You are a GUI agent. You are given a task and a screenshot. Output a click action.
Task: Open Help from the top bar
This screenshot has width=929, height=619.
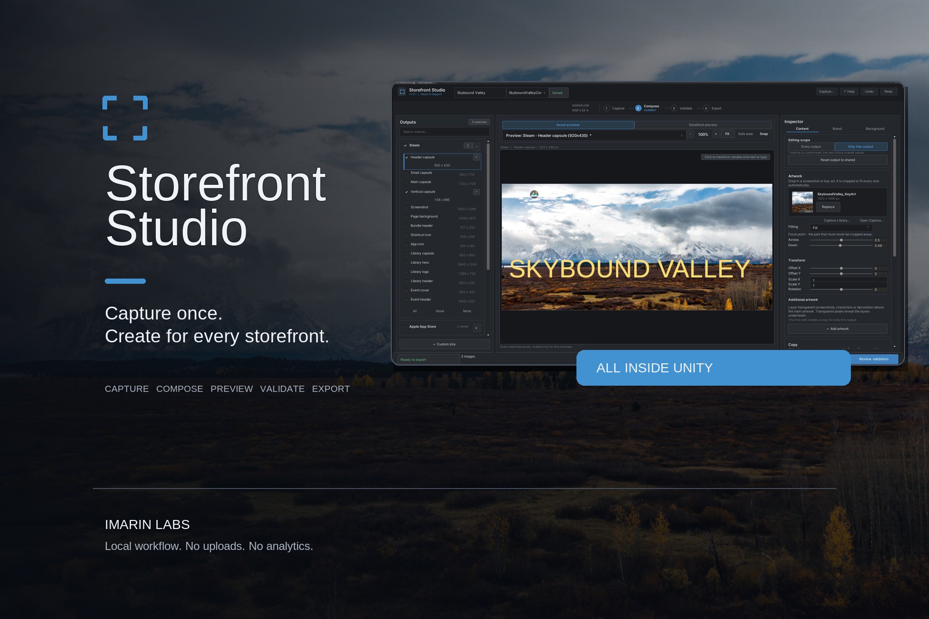(x=849, y=92)
